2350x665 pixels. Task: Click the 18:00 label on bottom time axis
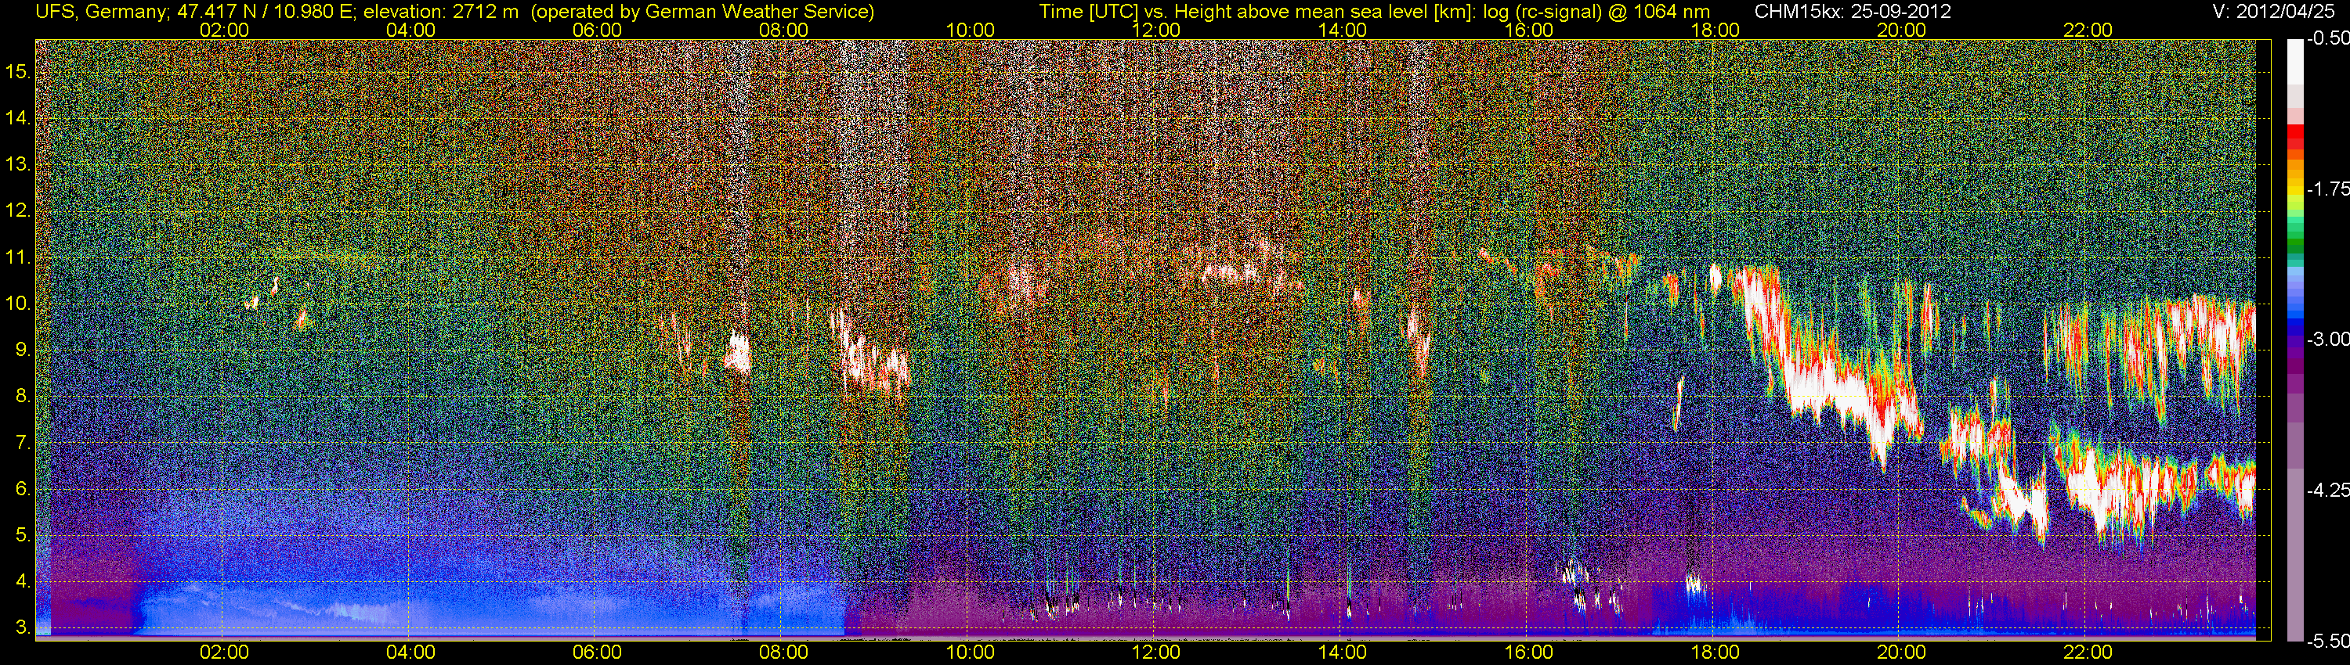coord(1715,652)
